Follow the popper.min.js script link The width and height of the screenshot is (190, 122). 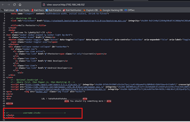pyautogui.click(x=64, y=87)
